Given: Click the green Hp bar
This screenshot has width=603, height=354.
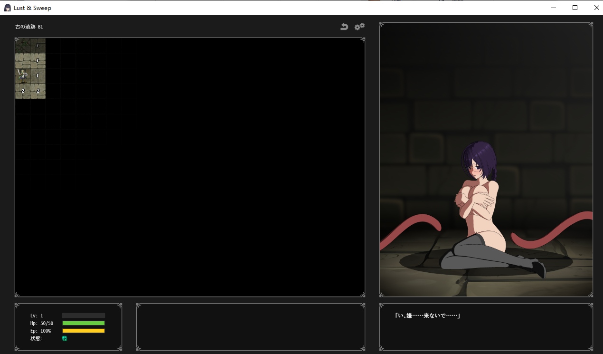Looking at the screenshot, I should pos(84,323).
